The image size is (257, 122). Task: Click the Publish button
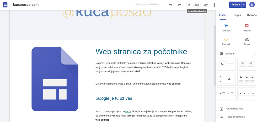[235, 4]
